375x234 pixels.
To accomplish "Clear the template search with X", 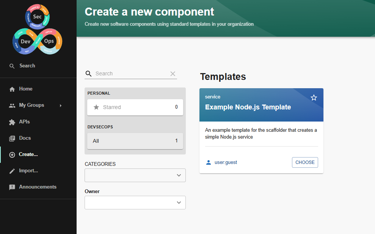I will (173, 74).
